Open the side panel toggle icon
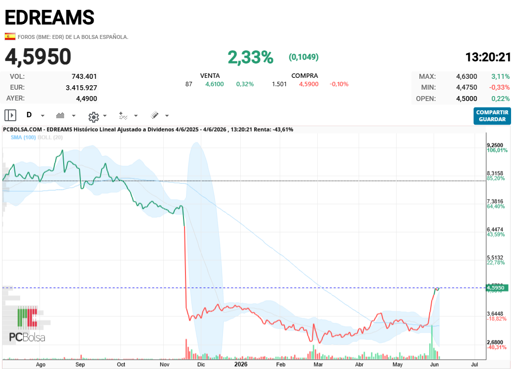Screen dimensions: 516x369 10,115
